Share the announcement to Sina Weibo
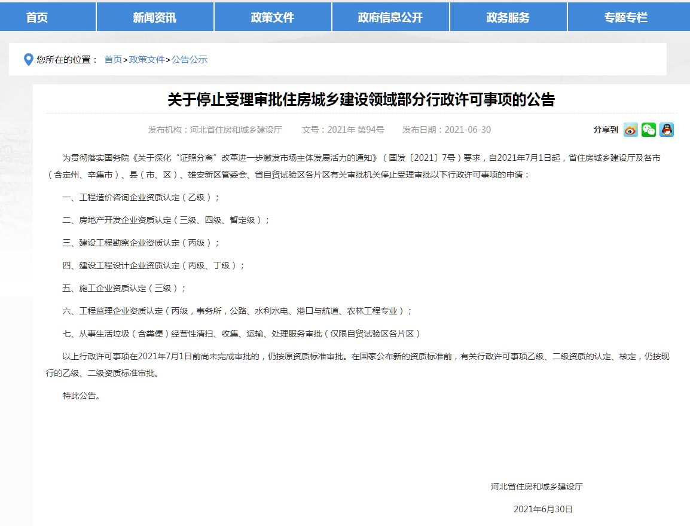 tap(631, 130)
